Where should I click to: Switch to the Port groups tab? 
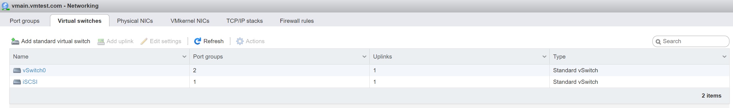click(25, 21)
